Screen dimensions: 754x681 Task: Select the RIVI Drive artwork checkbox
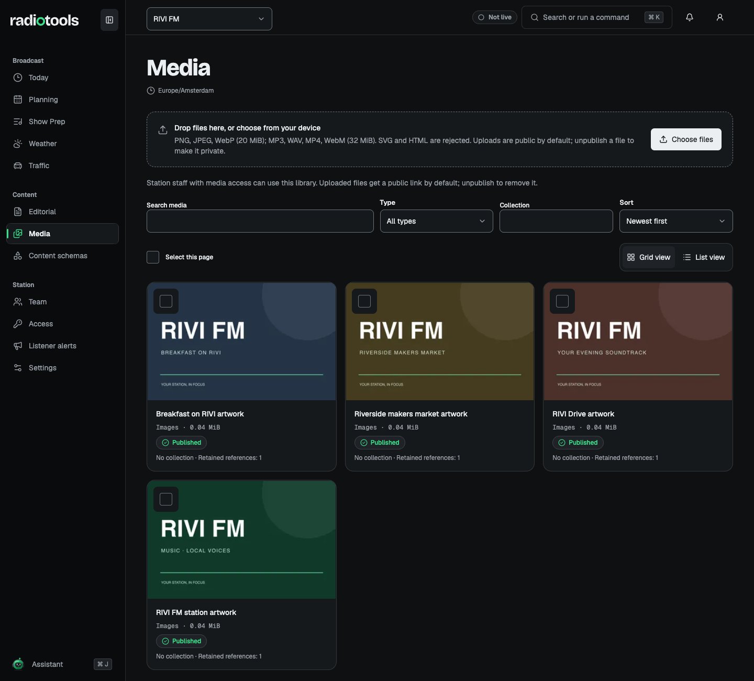coord(562,301)
